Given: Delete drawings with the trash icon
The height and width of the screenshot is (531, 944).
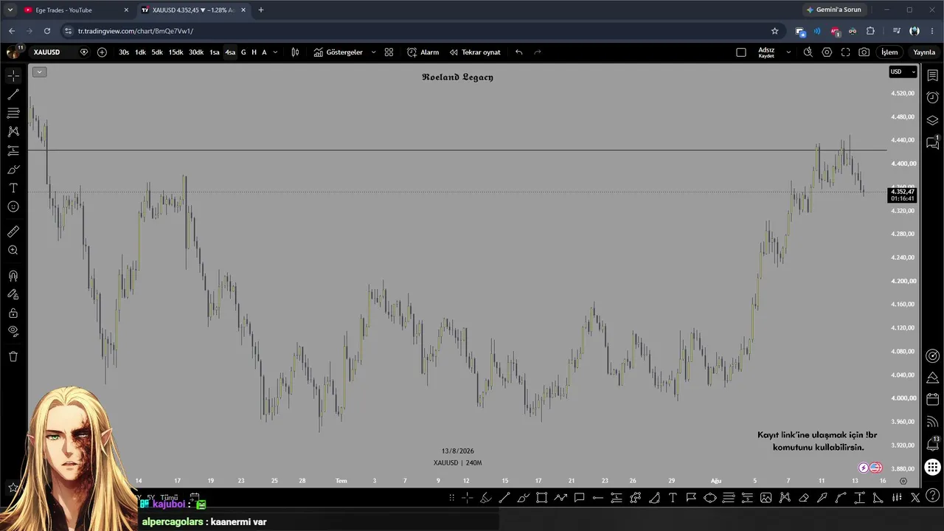Looking at the screenshot, I should tap(13, 356).
